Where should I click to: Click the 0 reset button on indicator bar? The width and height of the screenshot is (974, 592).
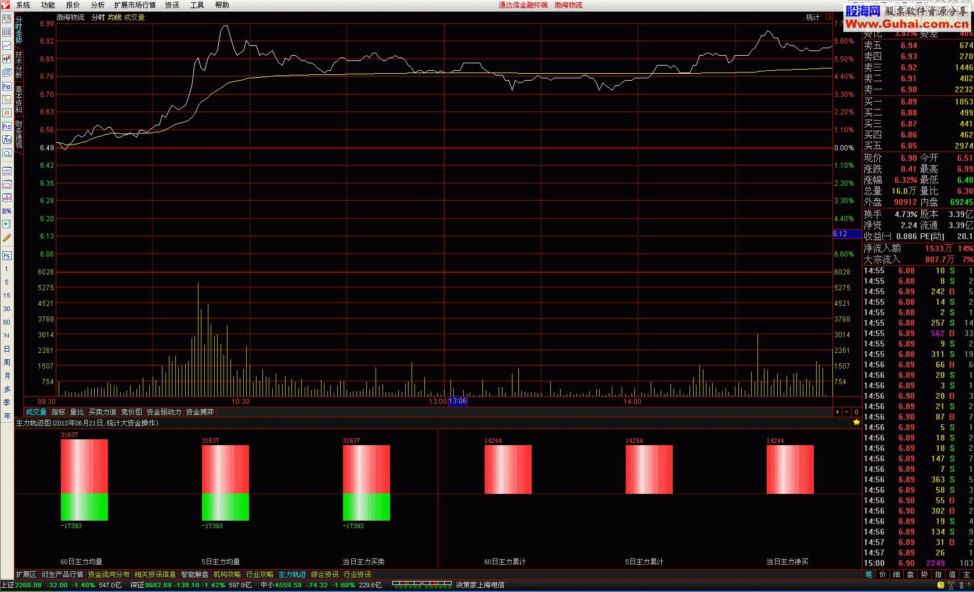(x=856, y=412)
